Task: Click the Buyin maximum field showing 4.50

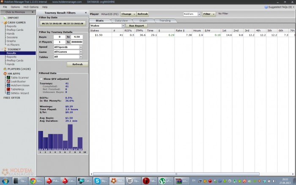Action: [77, 37]
